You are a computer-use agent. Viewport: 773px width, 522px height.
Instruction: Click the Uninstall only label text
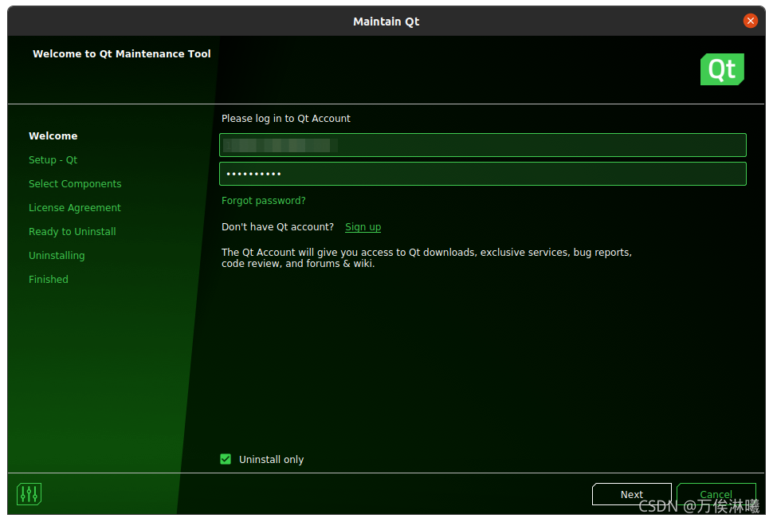271,459
